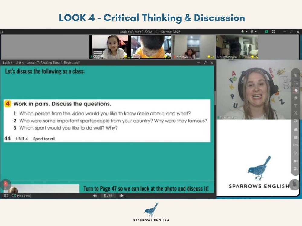
Task: Select the eraser tool in side toolbar
Action: coord(296,98)
